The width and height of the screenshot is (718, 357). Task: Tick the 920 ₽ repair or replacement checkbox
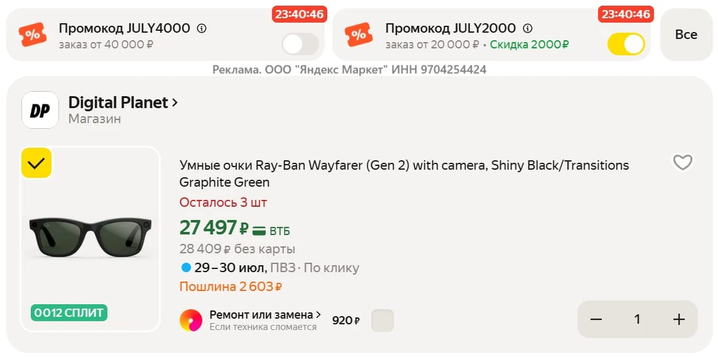point(383,321)
